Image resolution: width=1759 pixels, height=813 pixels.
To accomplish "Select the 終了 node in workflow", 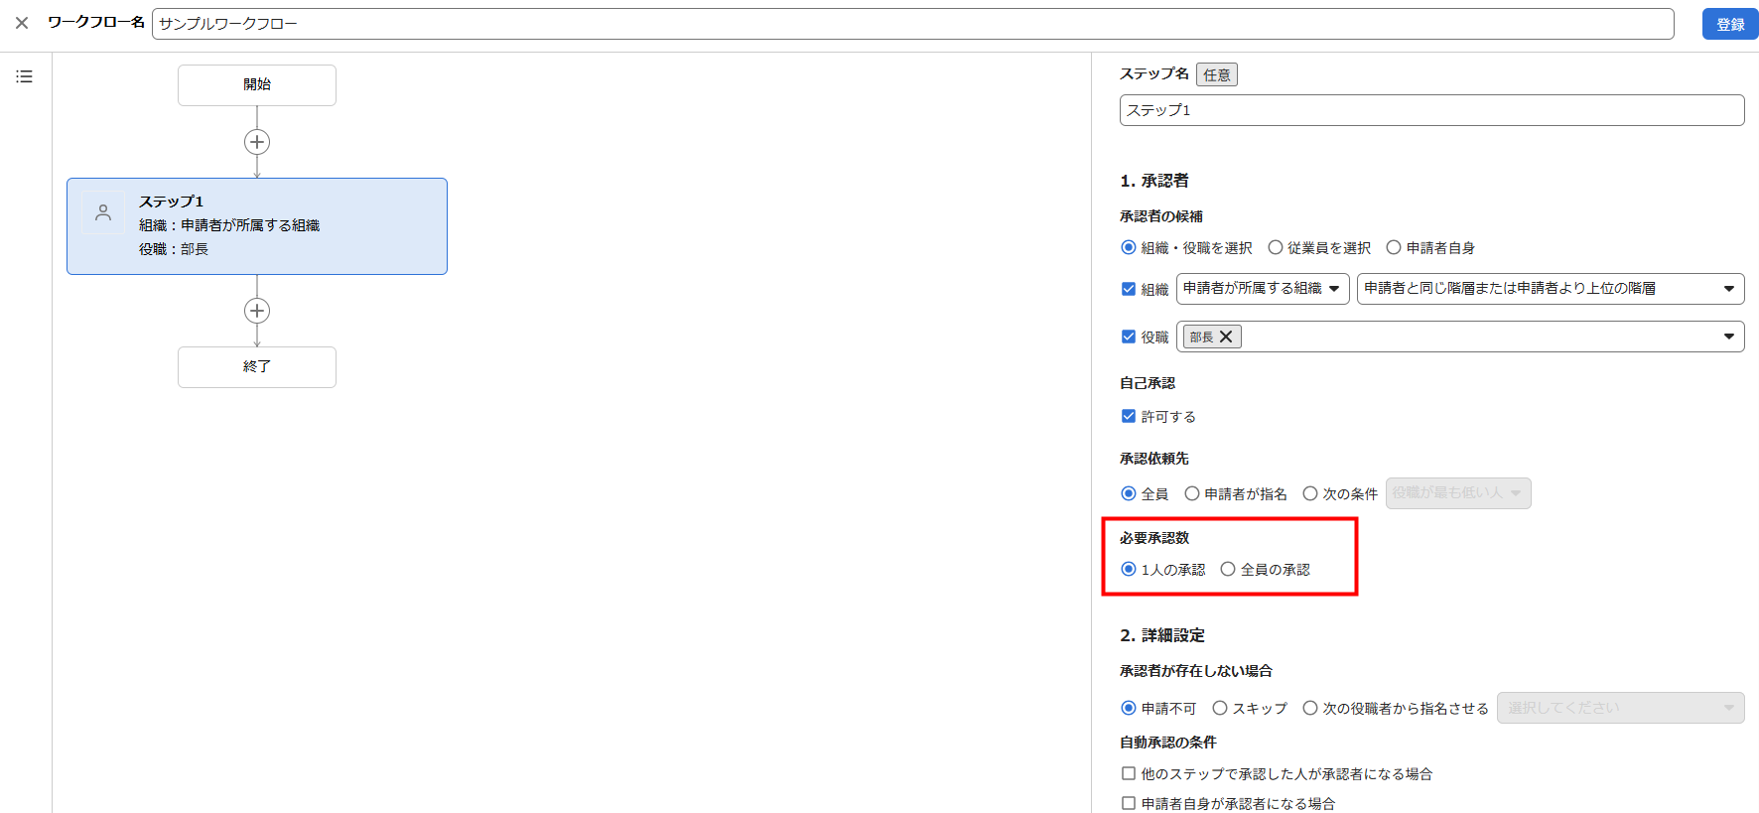I will [x=257, y=367].
